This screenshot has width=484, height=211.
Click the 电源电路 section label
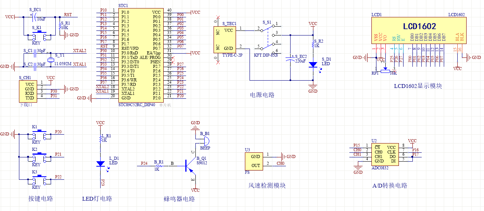tap(262, 95)
